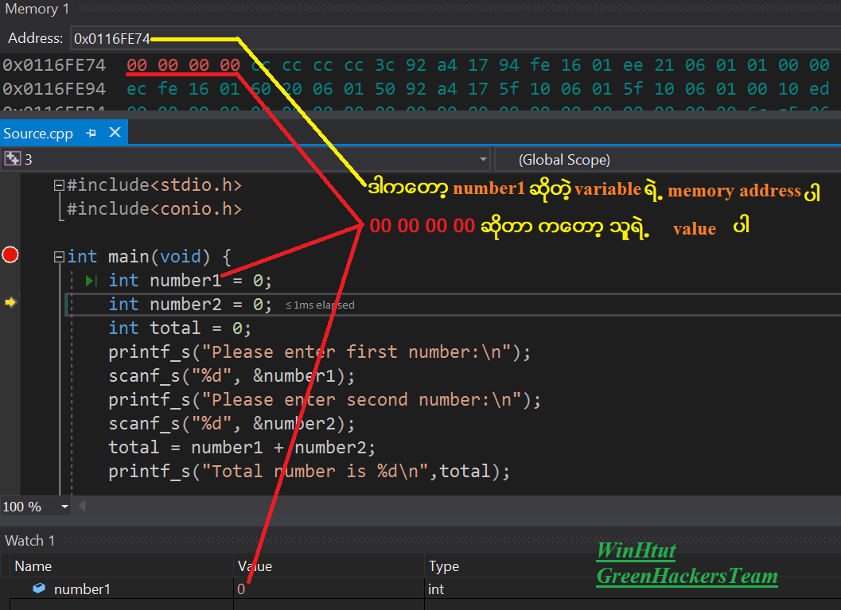Click the green step indicator beside int number1
This screenshot has width=841, height=610.
click(91, 280)
